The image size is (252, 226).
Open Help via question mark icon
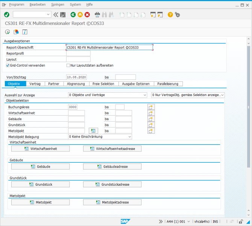pos(170,15)
